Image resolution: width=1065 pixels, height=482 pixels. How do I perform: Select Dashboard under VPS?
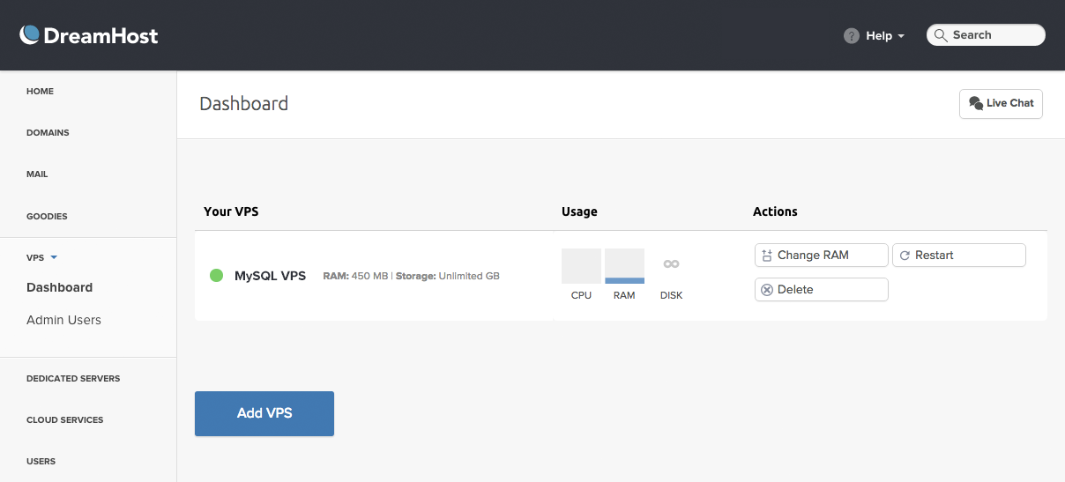click(59, 287)
